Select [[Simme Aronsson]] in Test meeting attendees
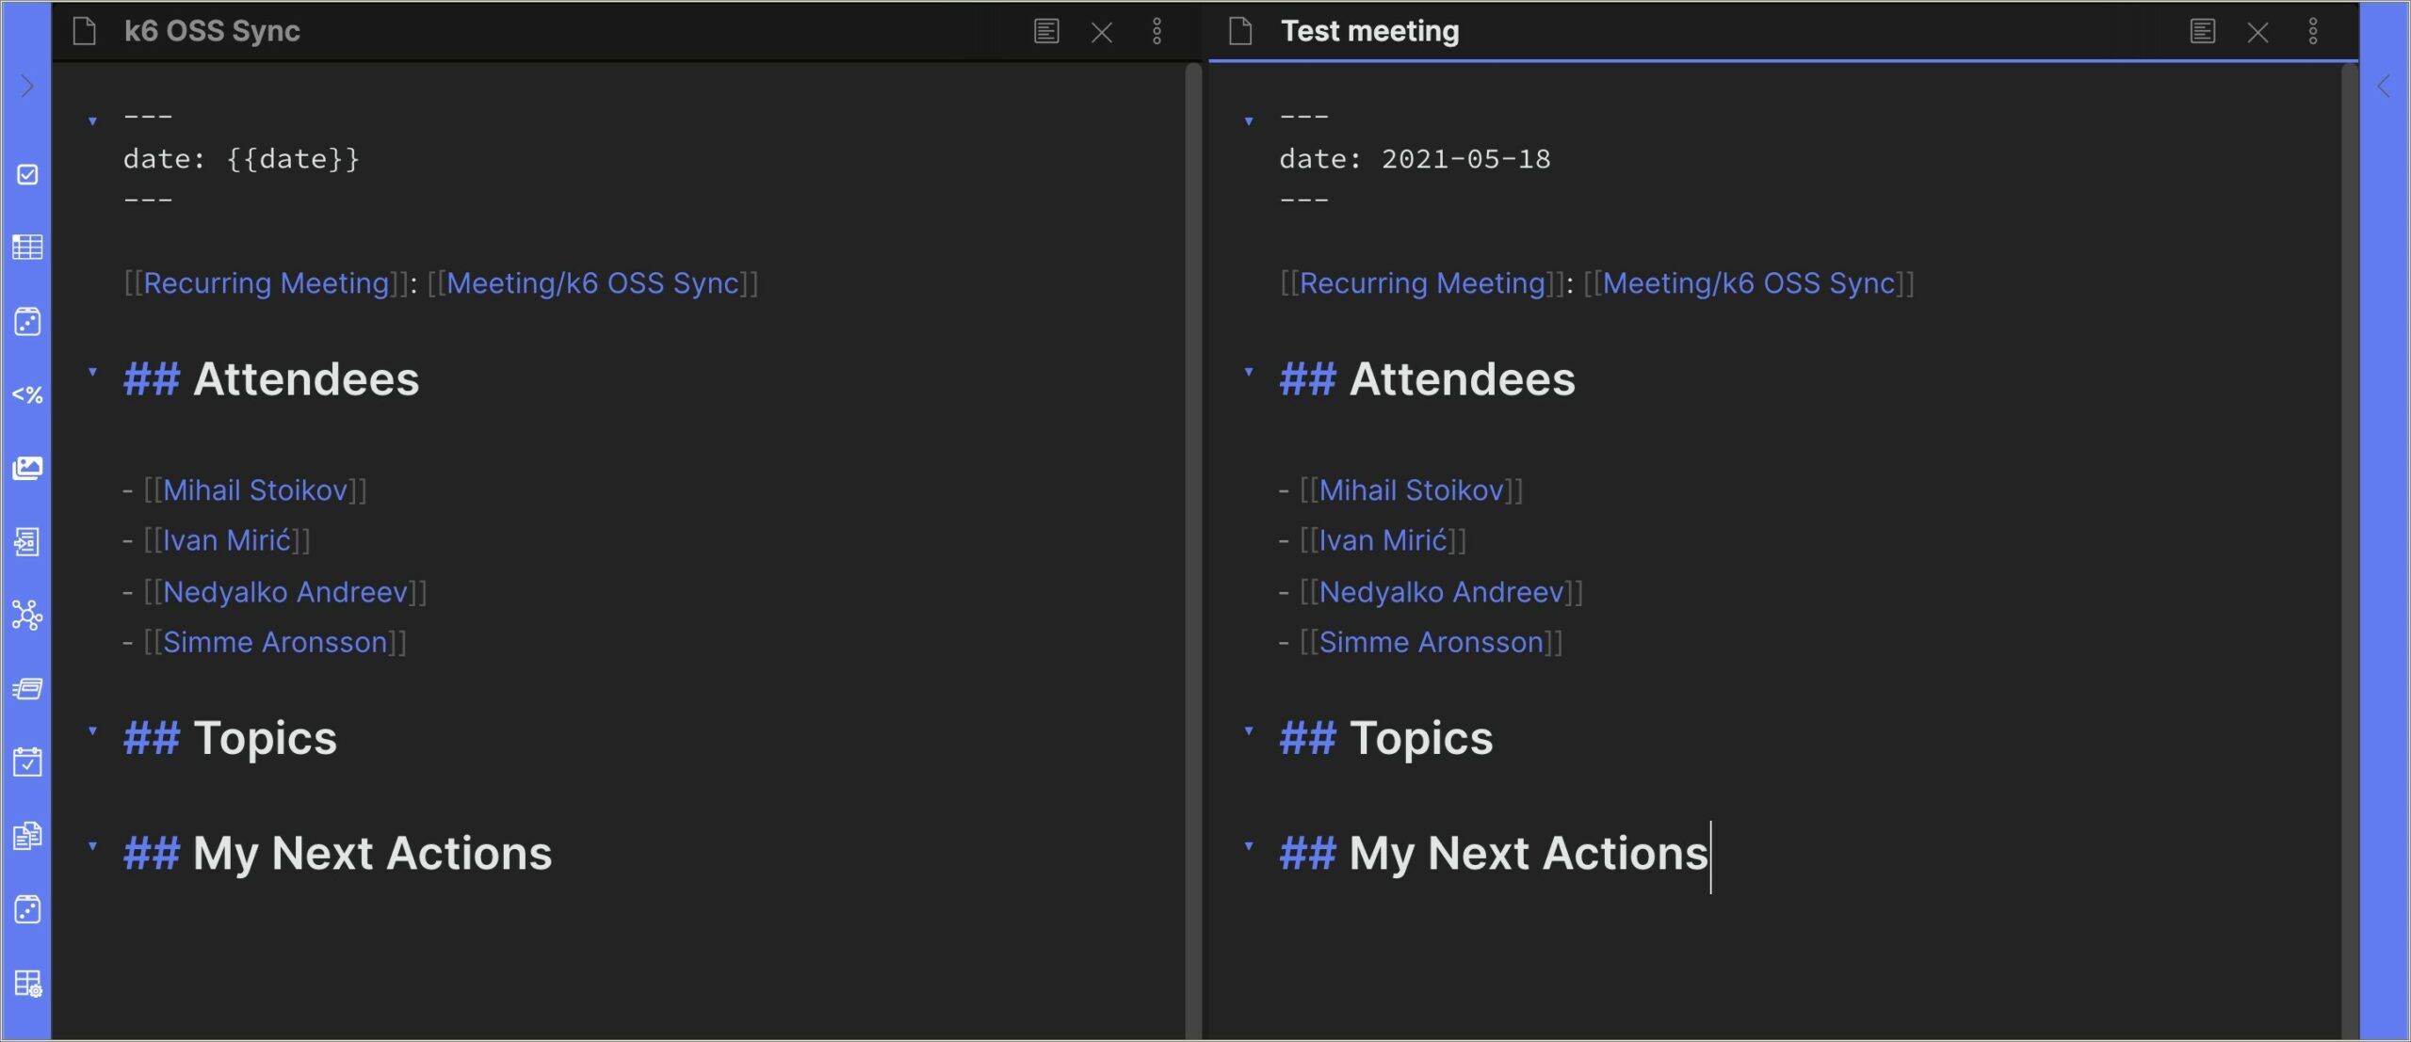 tap(1430, 641)
